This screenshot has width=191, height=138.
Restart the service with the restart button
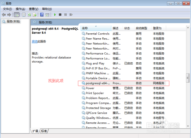click(x=71, y=15)
